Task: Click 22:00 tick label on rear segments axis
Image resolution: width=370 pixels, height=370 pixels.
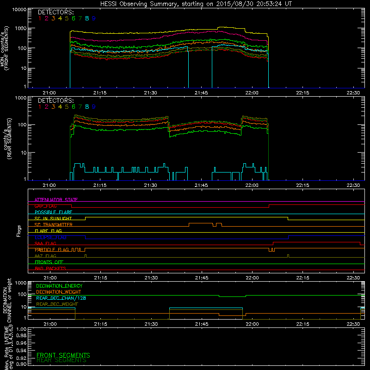Action: click(x=252, y=185)
